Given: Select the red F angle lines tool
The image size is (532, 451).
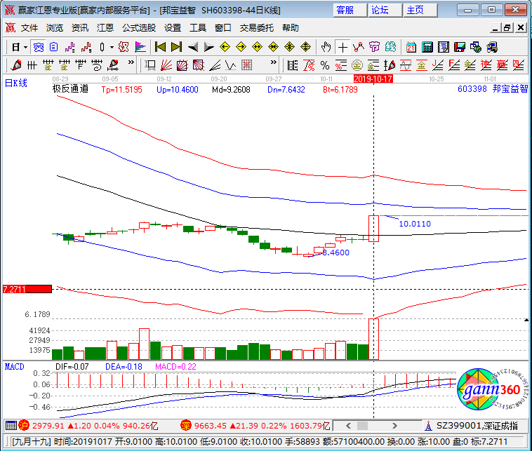Looking at the screenshot, I should point(454,65).
